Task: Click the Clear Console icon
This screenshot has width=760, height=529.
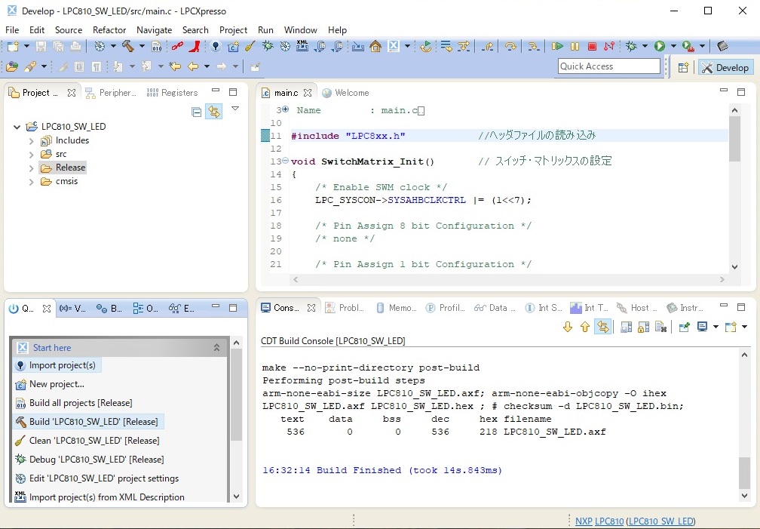Action: point(660,327)
